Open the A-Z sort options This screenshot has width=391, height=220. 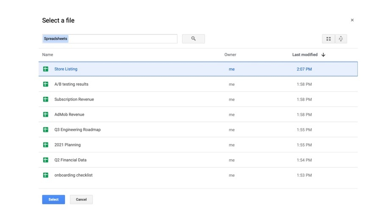pos(341,38)
